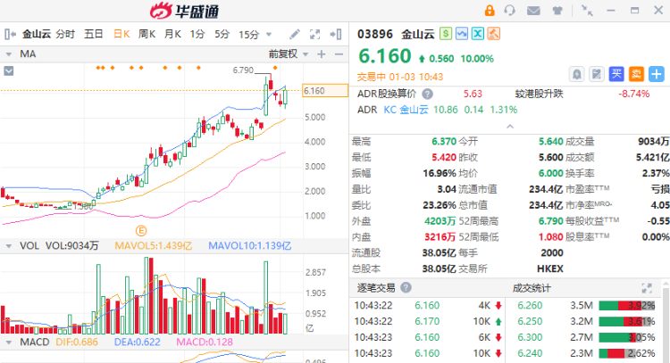Toggle the chart events checkbox dropdown
This screenshot has height=363, width=670.
pyautogui.click(x=9, y=70)
